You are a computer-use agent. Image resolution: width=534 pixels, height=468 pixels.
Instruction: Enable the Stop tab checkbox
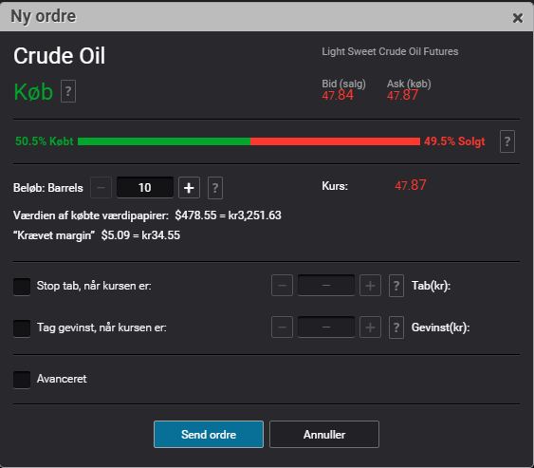[x=22, y=286]
